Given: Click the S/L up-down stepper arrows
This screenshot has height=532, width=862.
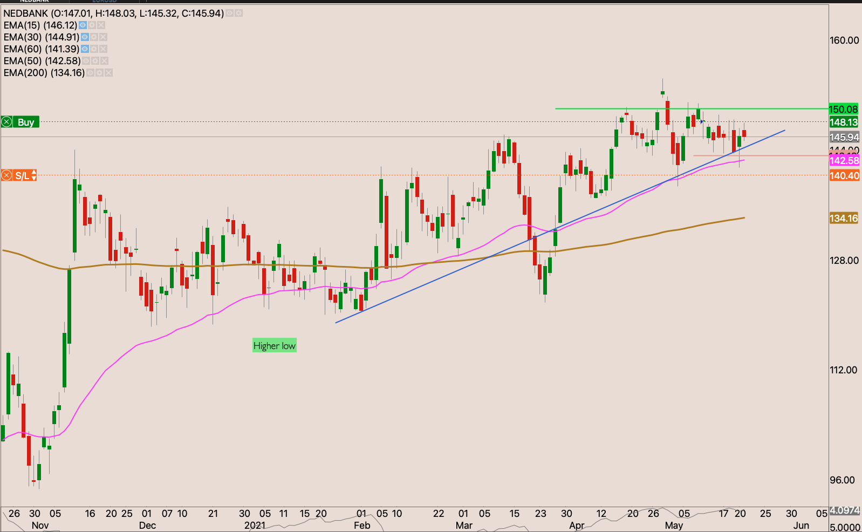Looking at the screenshot, I should (x=34, y=175).
